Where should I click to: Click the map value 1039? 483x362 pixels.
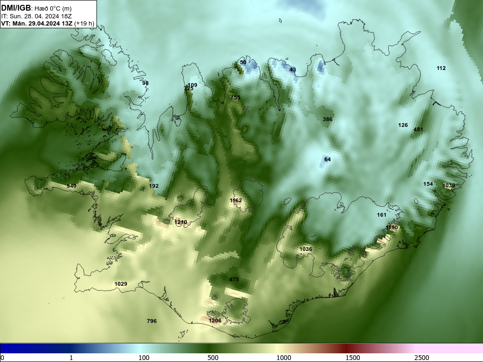[449, 185]
